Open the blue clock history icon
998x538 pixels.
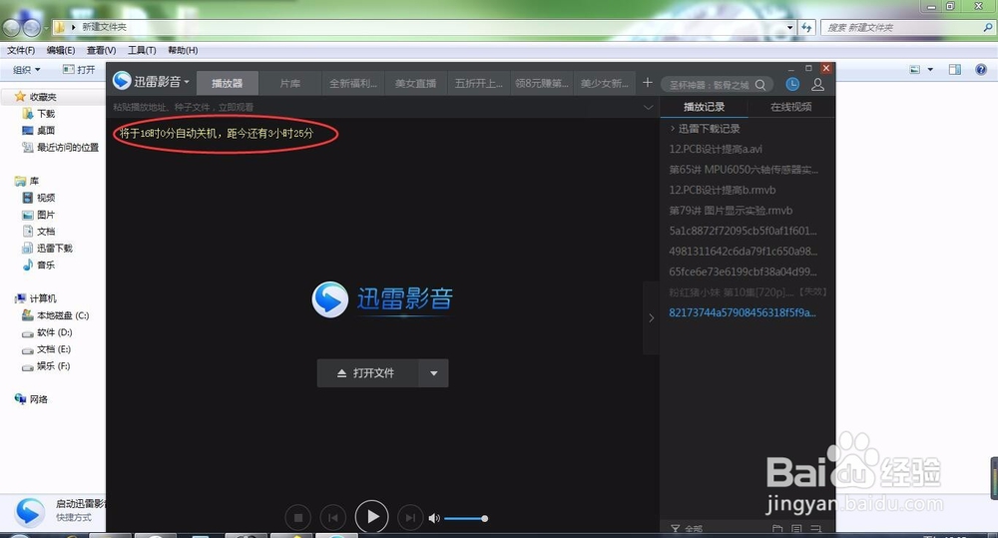(x=792, y=84)
